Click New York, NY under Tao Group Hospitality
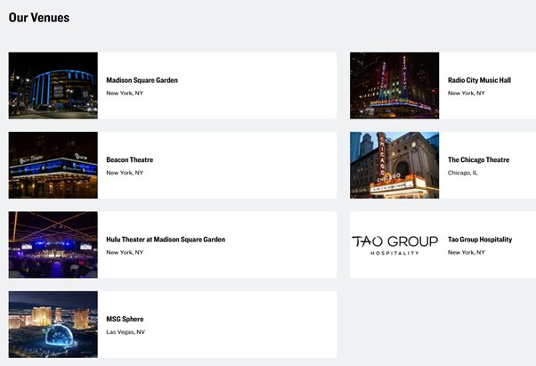The height and width of the screenshot is (366, 536). pos(467,252)
